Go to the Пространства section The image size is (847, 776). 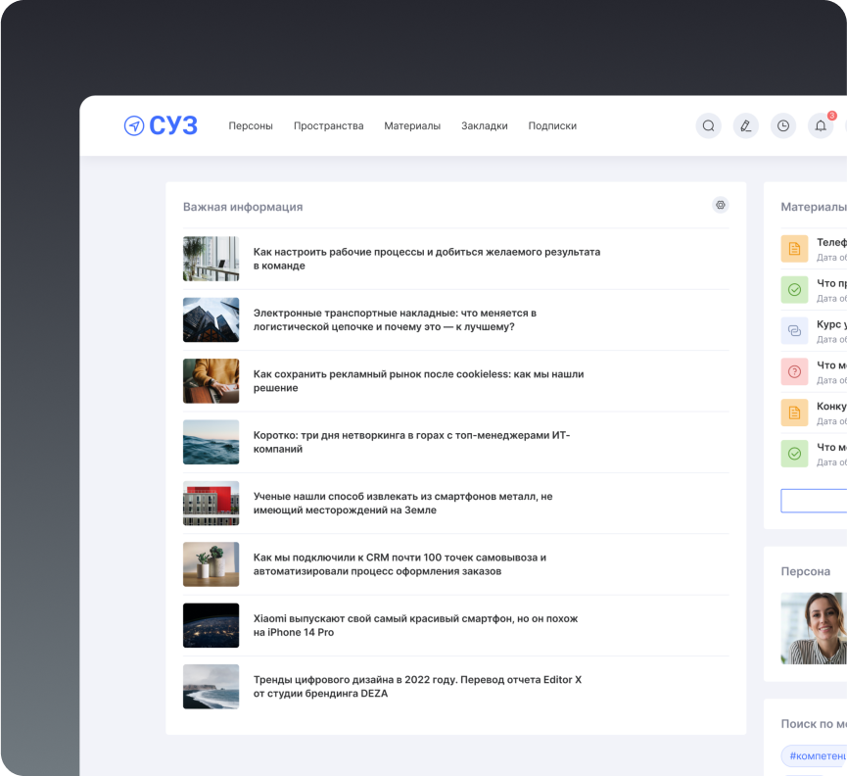coord(328,125)
